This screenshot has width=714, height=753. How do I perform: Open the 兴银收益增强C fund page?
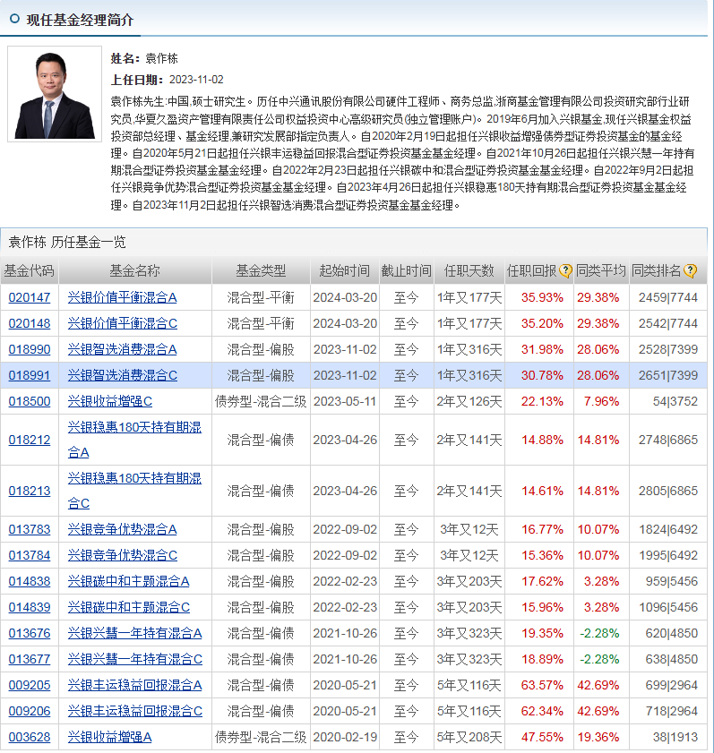(x=110, y=401)
